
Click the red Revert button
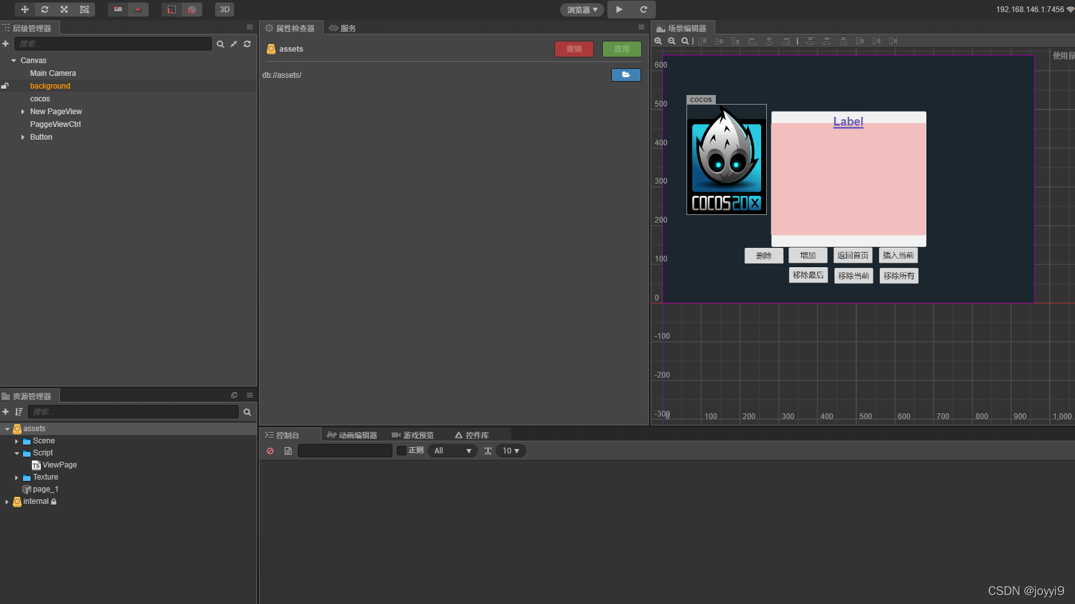(574, 49)
